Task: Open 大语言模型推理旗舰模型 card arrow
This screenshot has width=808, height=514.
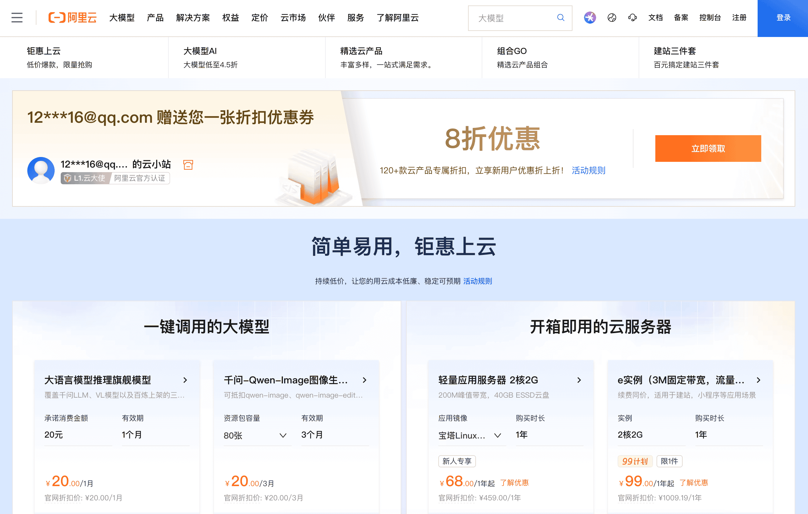Action: pos(185,380)
